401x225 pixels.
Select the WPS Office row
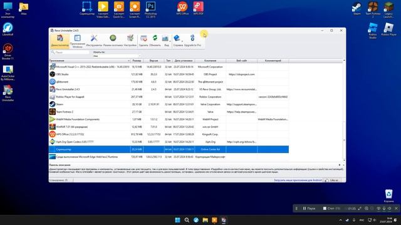tap(169, 134)
